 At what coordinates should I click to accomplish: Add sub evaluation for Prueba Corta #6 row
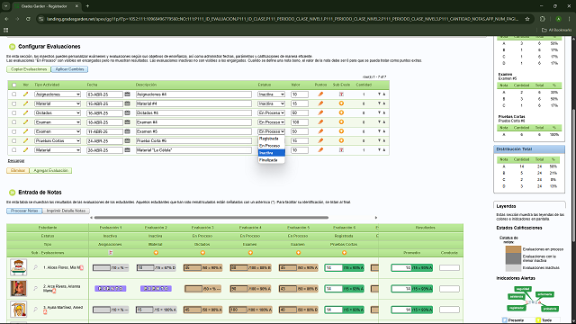click(x=341, y=140)
